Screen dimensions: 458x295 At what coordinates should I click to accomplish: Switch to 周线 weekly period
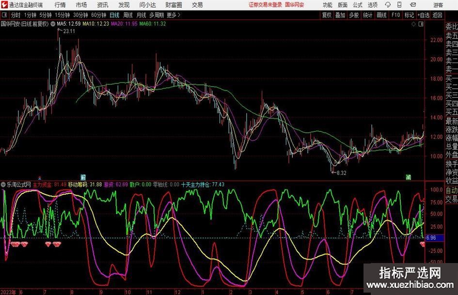click(x=128, y=15)
